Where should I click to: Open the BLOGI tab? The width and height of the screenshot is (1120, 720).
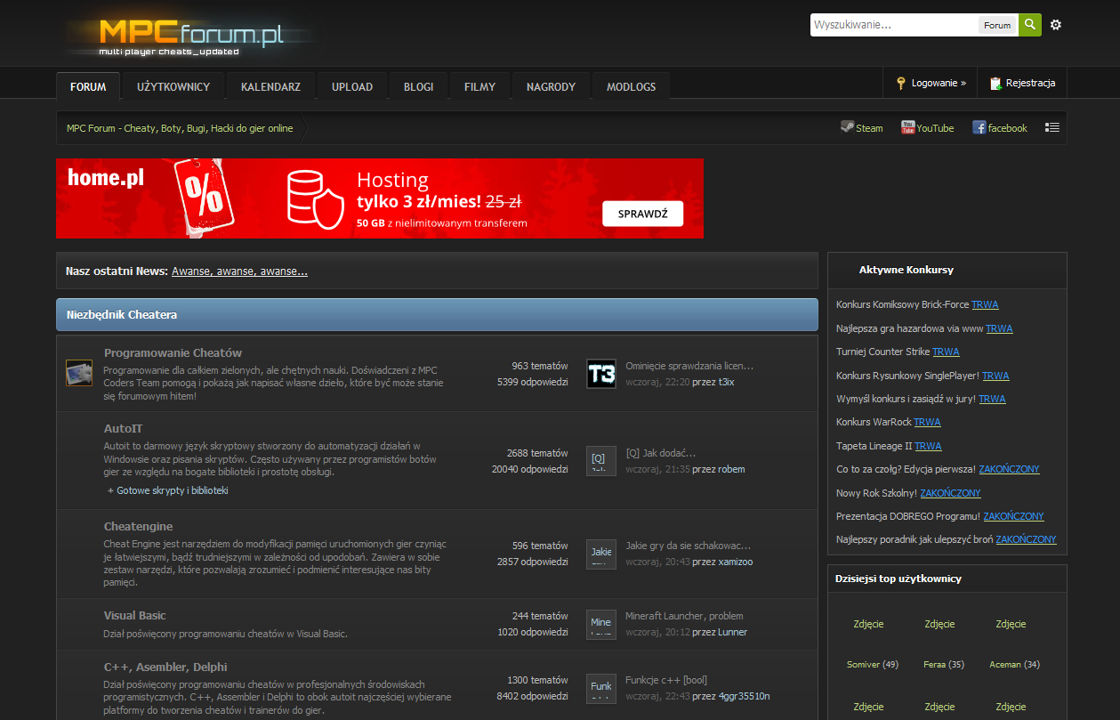point(418,86)
